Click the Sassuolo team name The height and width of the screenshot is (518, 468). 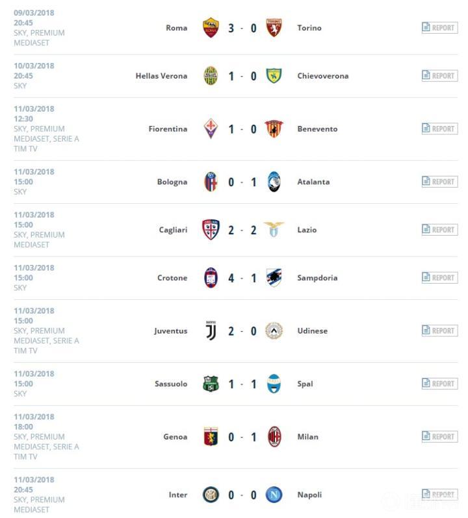(x=170, y=384)
